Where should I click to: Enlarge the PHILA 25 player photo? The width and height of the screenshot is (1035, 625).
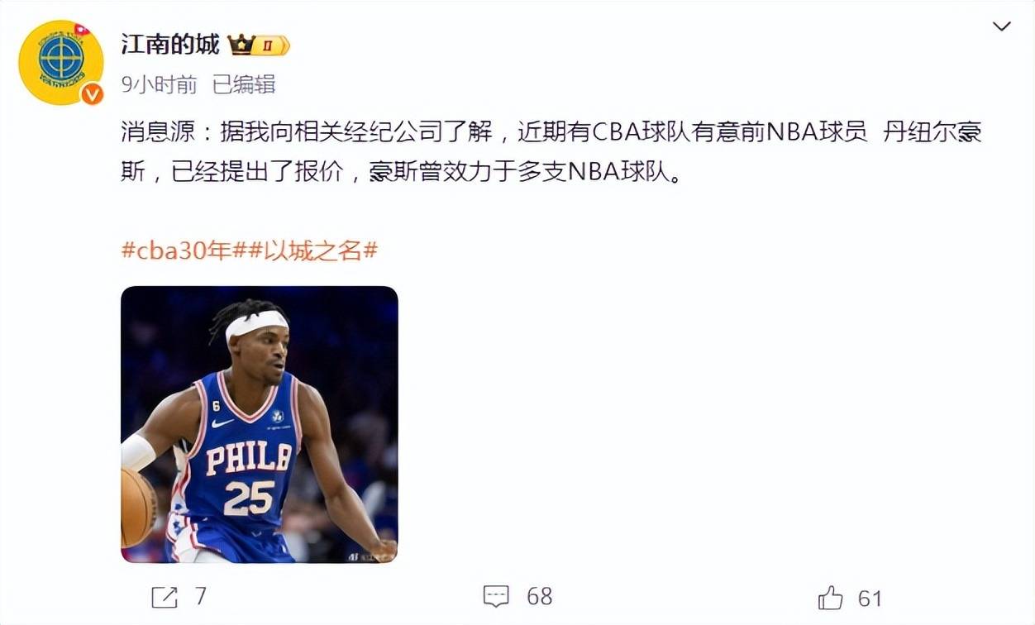tap(260, 425)
